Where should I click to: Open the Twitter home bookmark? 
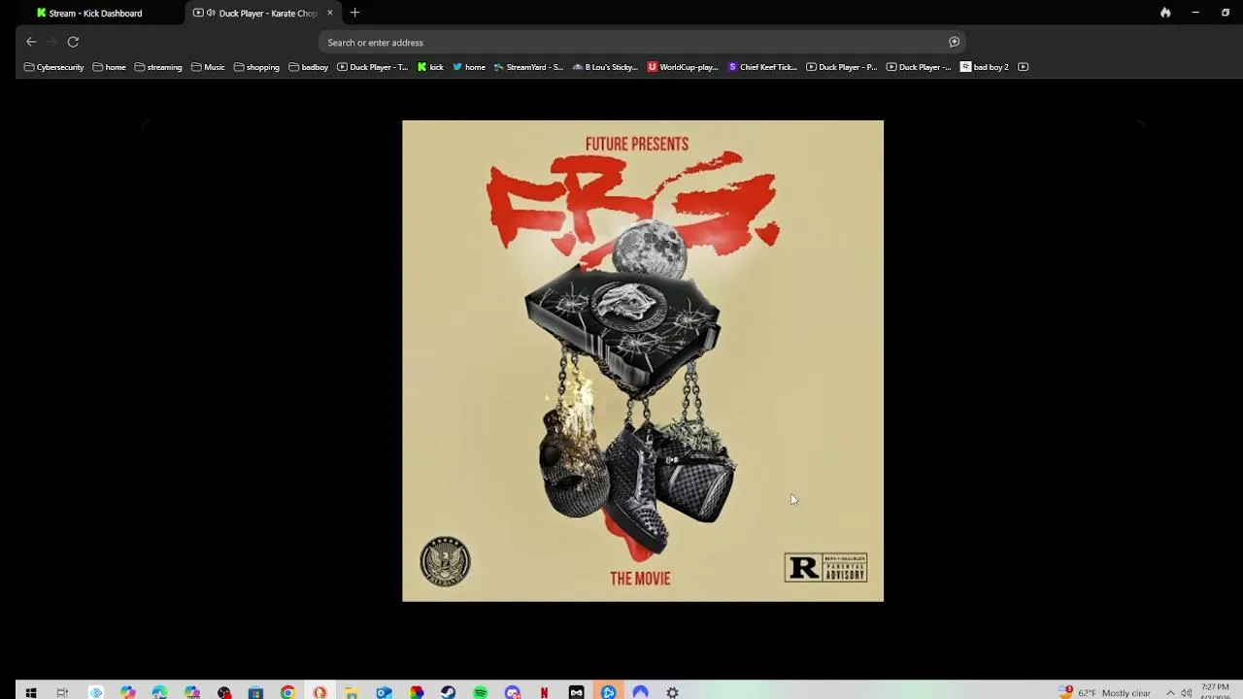pos(469,67)
